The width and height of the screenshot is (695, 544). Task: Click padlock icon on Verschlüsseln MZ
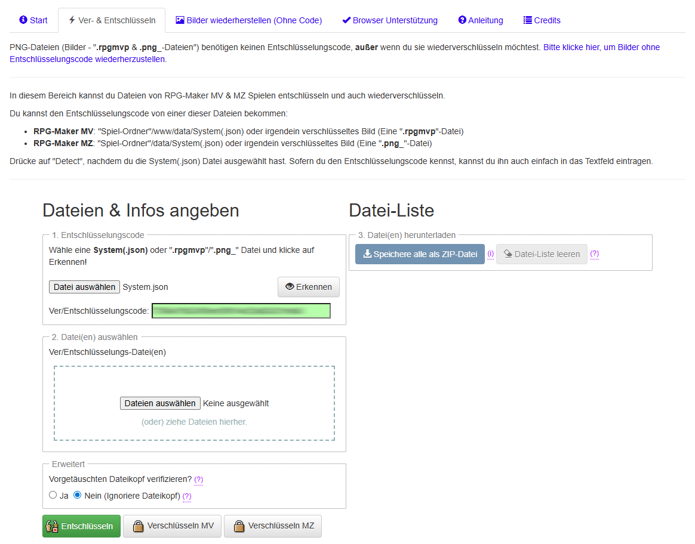239,526
